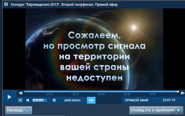Seek to the 22:10 timeline mark
The height and width of the screenshot is (116, 185).
[x=50, y=94]
